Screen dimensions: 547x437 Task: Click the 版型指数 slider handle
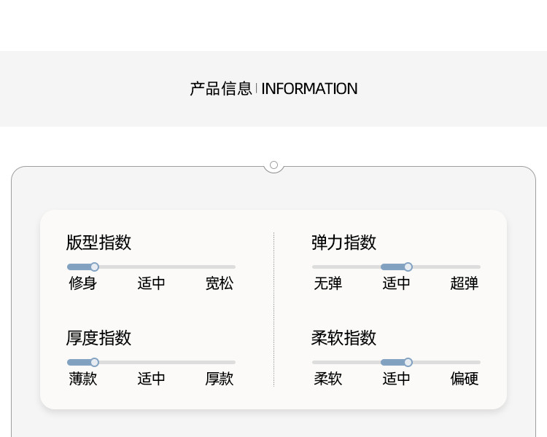[x=94, y=267]
